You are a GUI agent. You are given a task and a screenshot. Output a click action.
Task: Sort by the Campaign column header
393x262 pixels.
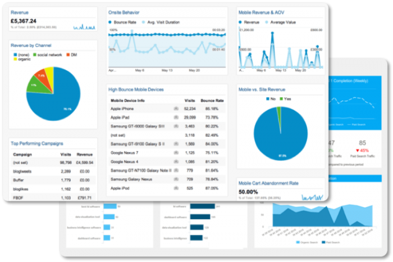tap(22, 155)
